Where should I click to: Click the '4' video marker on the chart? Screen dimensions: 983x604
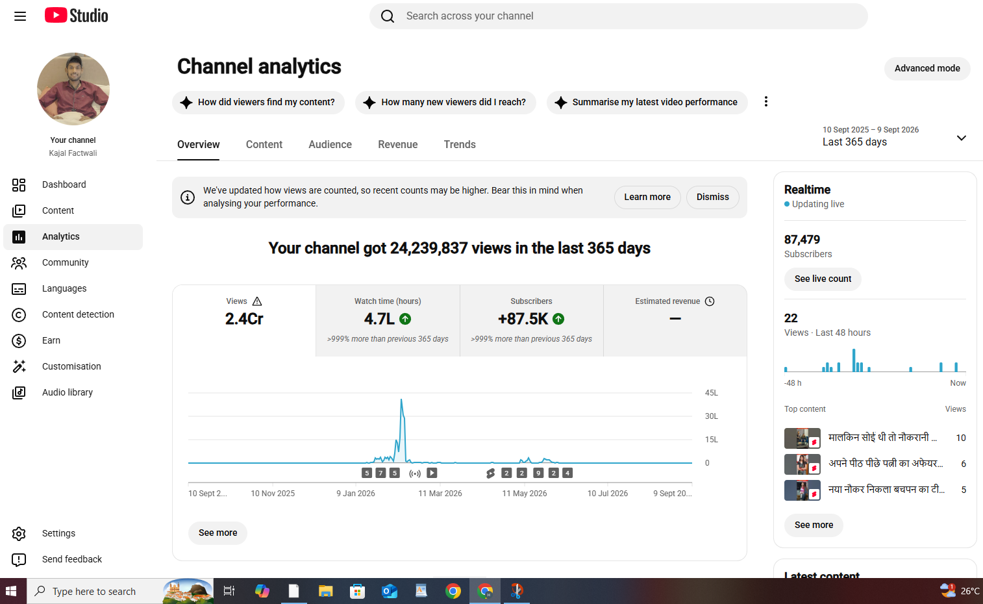[x=567, y=473]
